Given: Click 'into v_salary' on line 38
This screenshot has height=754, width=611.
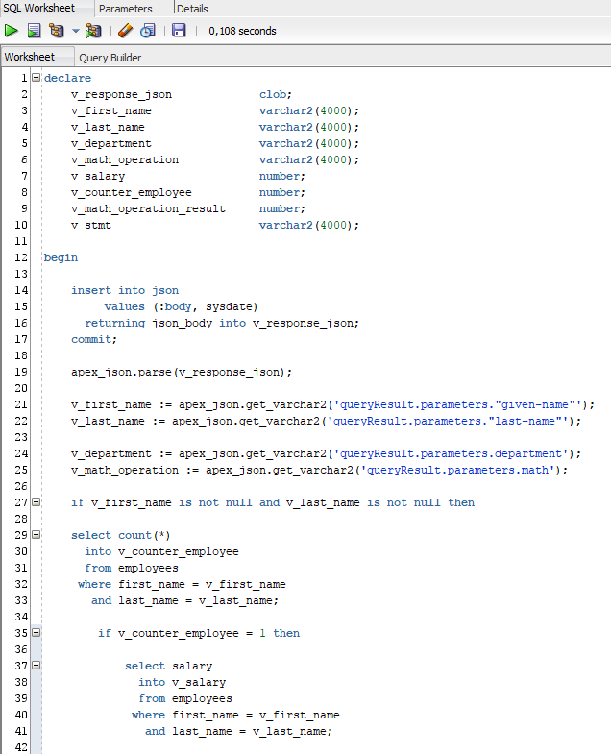Looking at the screenshot, I should tap(182, 683).
